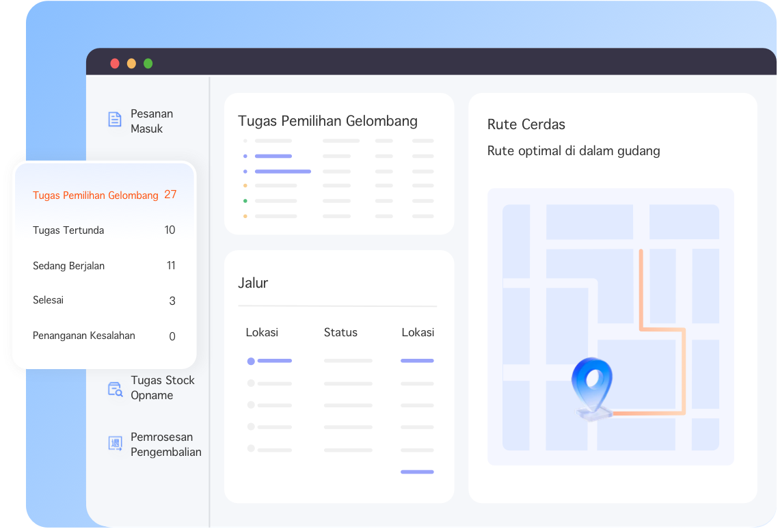
Task: Click the Pemrosesan Pengembalian return icon
Action: [x=115, y=443]
